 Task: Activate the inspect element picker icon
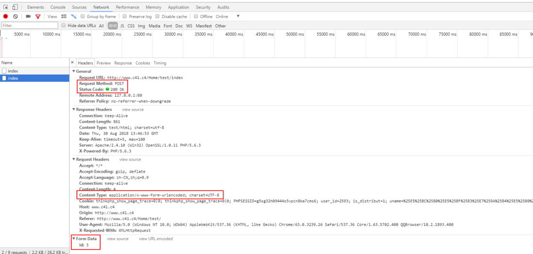[6, 7]
